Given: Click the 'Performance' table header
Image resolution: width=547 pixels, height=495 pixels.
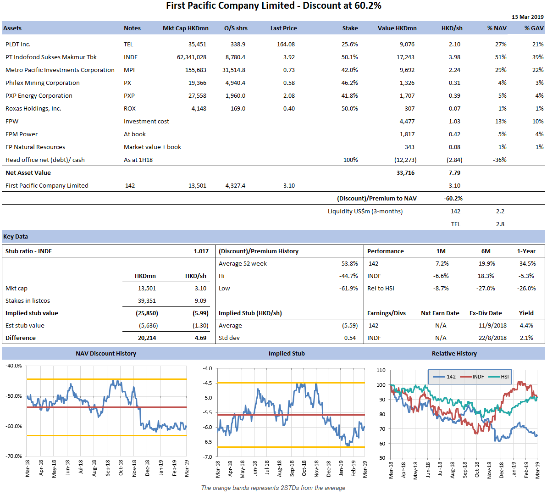Looking at the screenshot, I should tap(386, 251).
